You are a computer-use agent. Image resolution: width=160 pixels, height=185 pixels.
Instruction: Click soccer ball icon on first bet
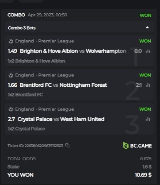(x=11, y=41)
